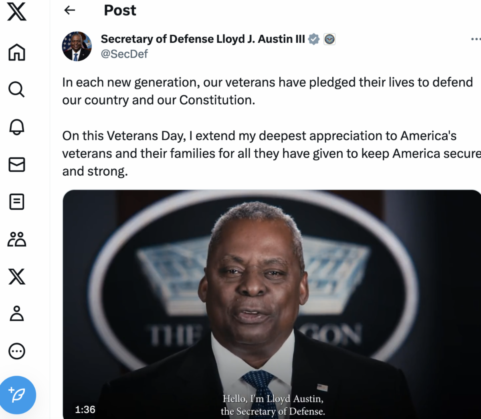This screenshot has width=481, height=419.
Task: Click the @SecDef handle
Action: pos(124,54)
